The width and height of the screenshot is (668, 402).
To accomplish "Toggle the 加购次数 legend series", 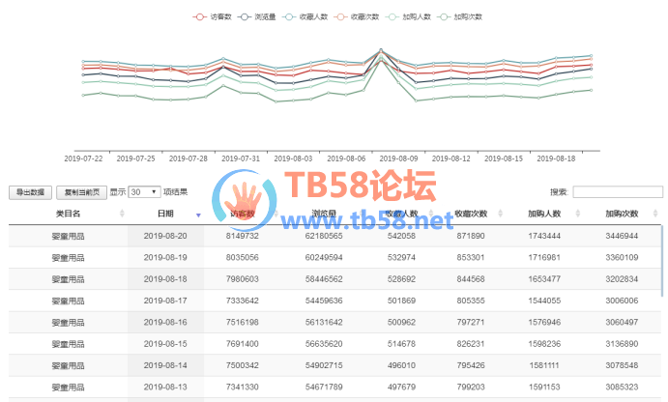I will tap(459, 17).
